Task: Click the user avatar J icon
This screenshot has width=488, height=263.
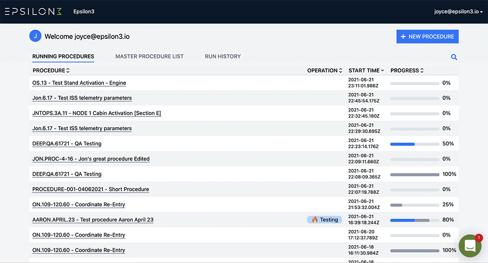Action: point(35,36)
